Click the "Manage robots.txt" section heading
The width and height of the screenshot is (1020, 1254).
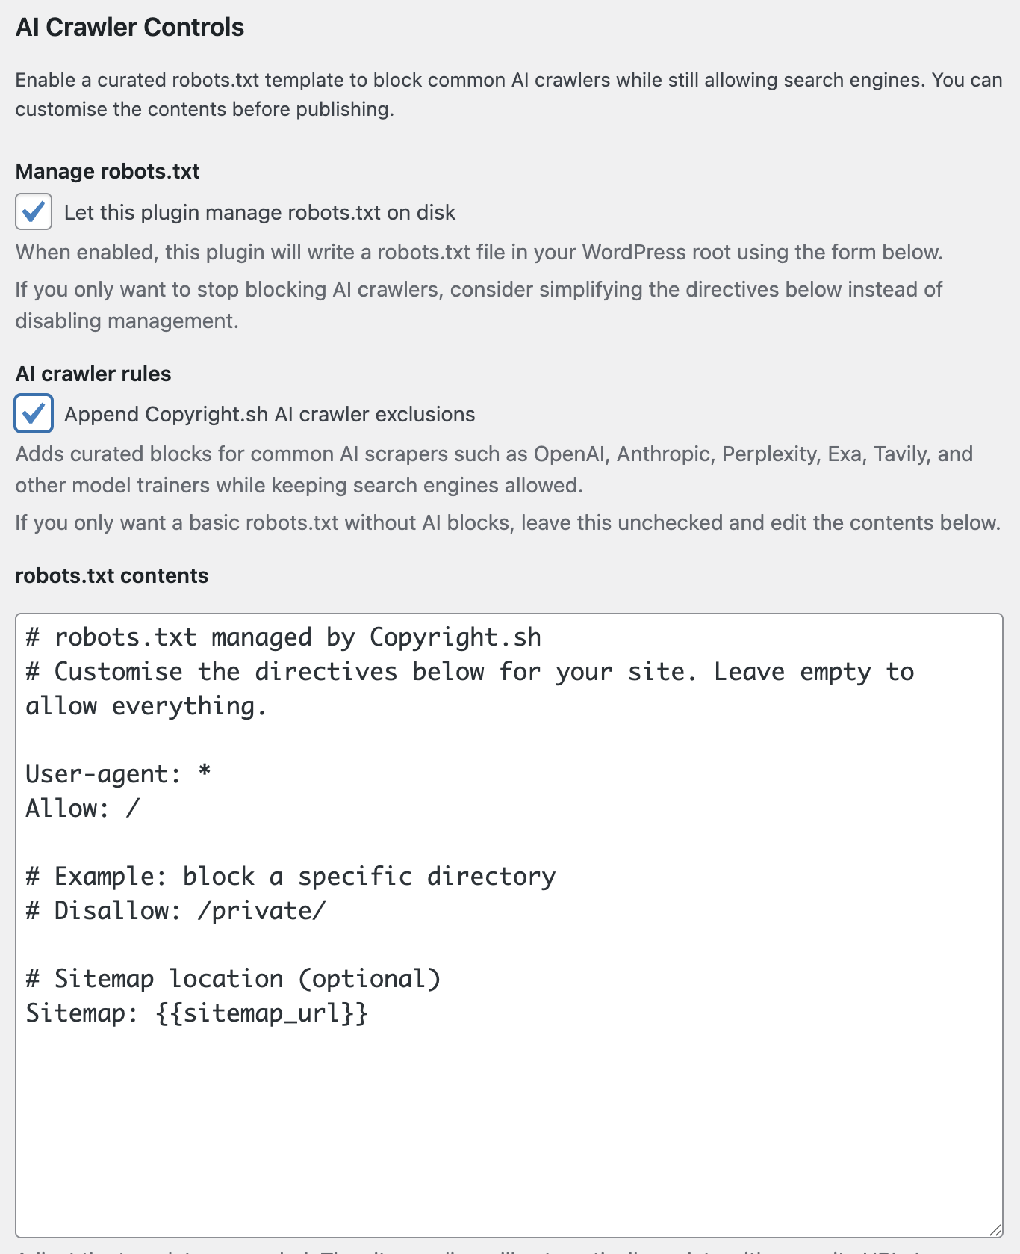107,171
